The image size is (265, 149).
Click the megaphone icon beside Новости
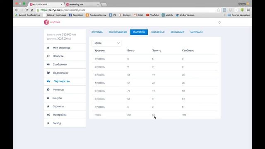coord(48,56)
